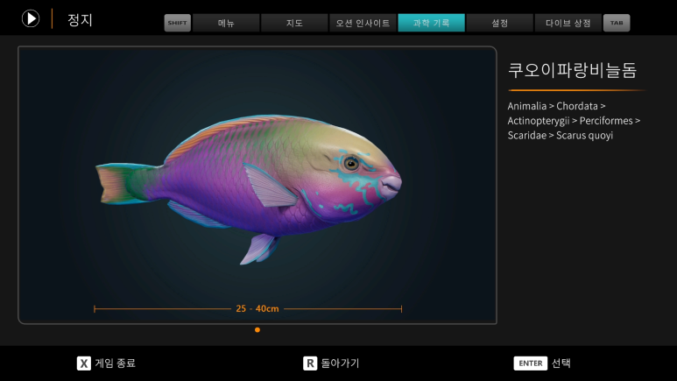The height and width of the screenshot is (381, 677).
Task: Click the play/resume circle icon
Action: click(x=31, y=18)
